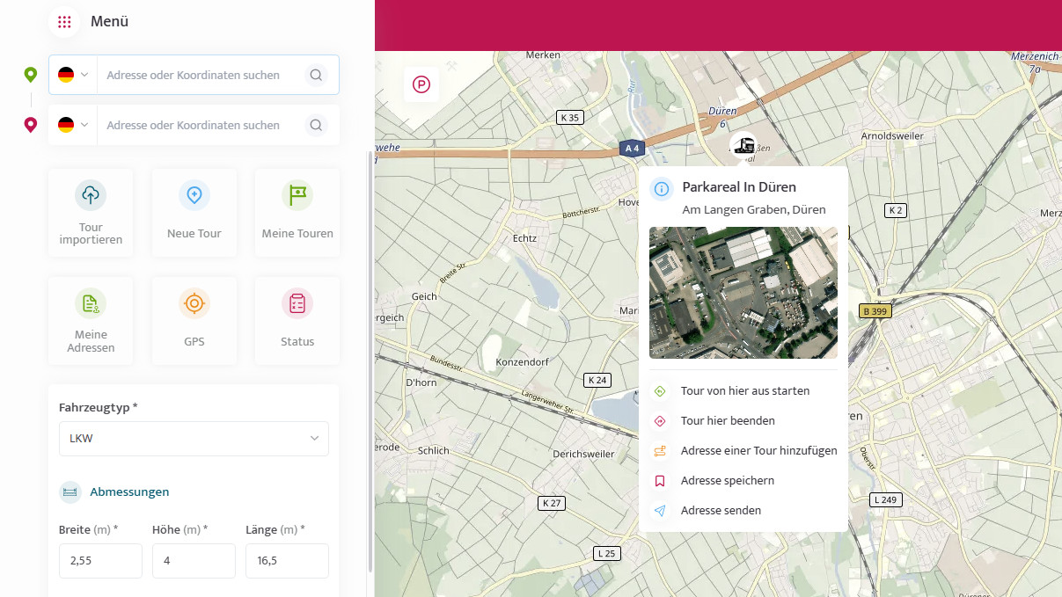This screenshot has width=1062, height=597.
Task: Open Meine Touren tile
Action: (x=297, y=213)
